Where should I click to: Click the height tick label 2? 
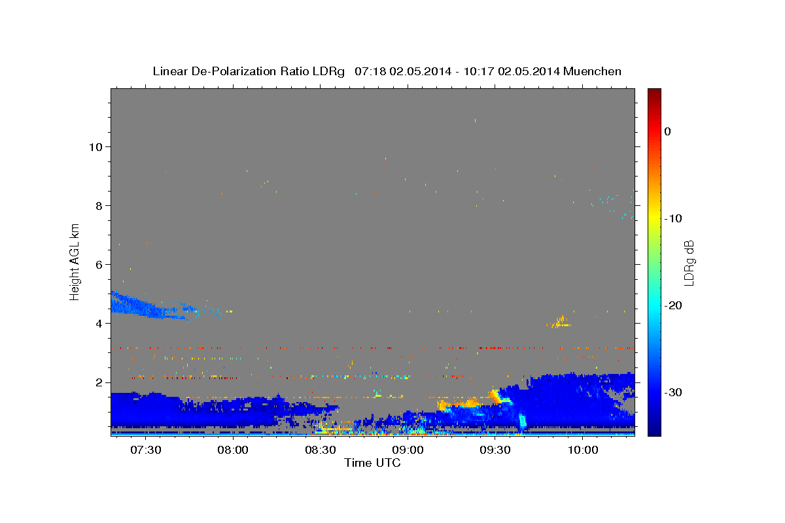pyautogui.click(x=99, y=382)
